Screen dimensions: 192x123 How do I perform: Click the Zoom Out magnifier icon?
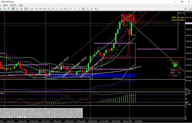(x=9, y=9)
